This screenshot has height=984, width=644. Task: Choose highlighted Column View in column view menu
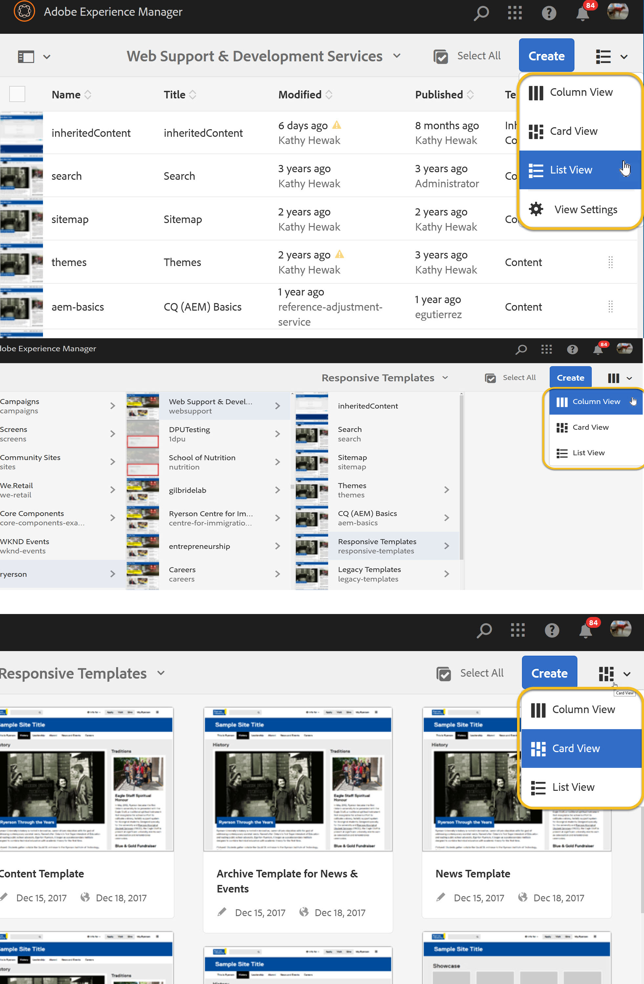(x=595, y=401)
